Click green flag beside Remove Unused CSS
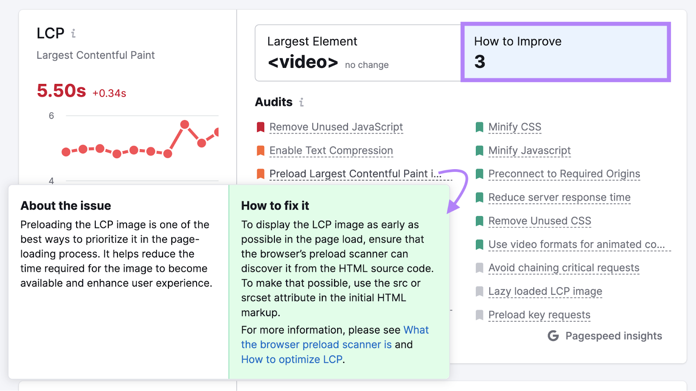Screen dimensions: 696x391 click(x=479, y=221)
